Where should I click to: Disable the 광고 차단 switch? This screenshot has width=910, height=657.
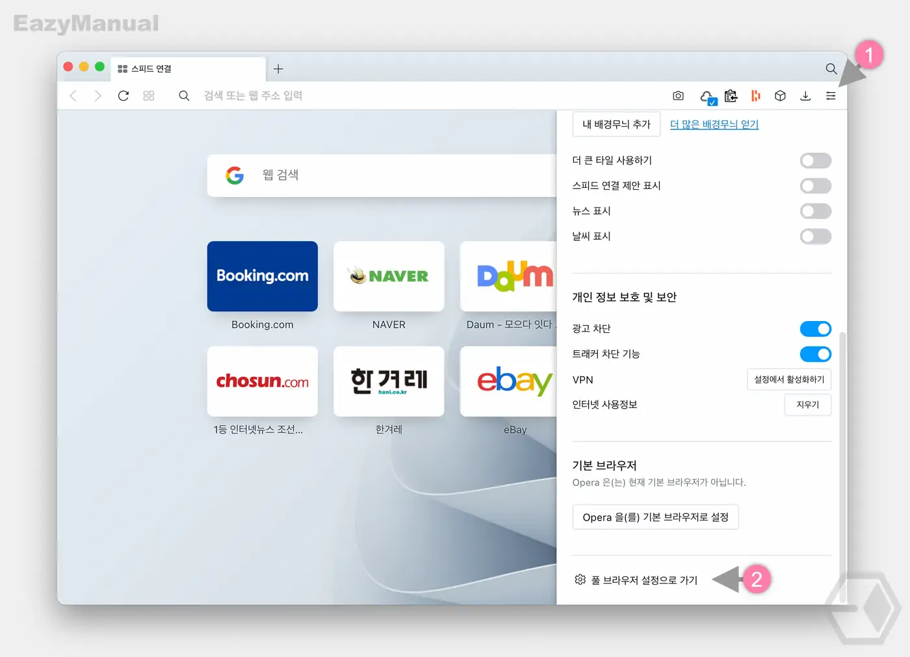click(816, 329)
